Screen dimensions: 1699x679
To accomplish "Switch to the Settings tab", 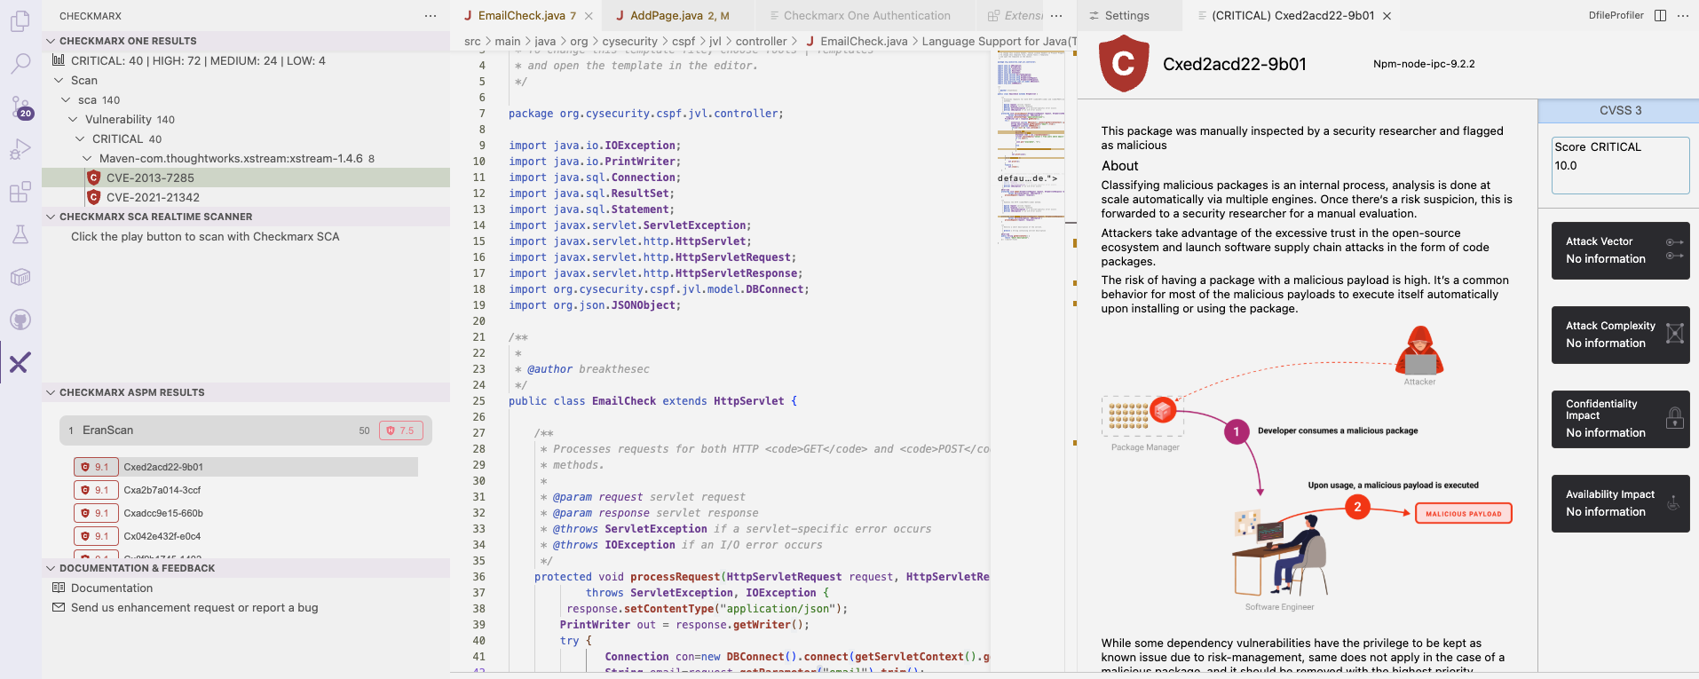I will pos(1126,16).
